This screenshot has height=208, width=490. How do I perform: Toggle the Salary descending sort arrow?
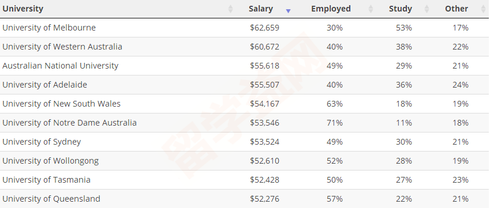pyautogui.click(x=288, y=11)
